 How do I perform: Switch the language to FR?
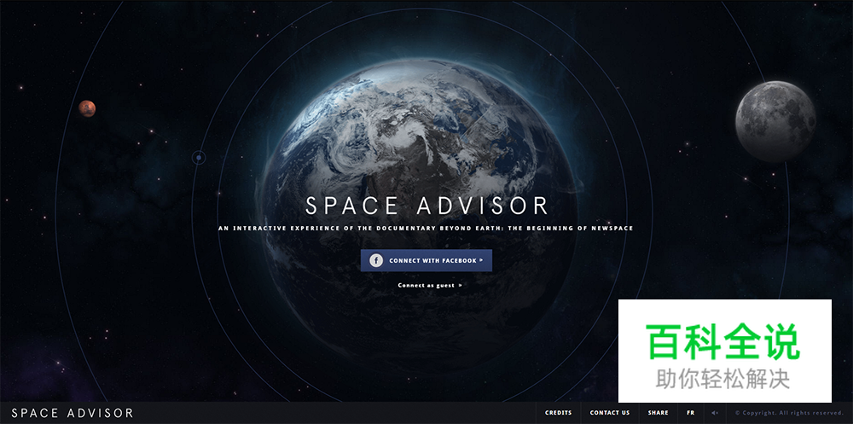point(690,413)
